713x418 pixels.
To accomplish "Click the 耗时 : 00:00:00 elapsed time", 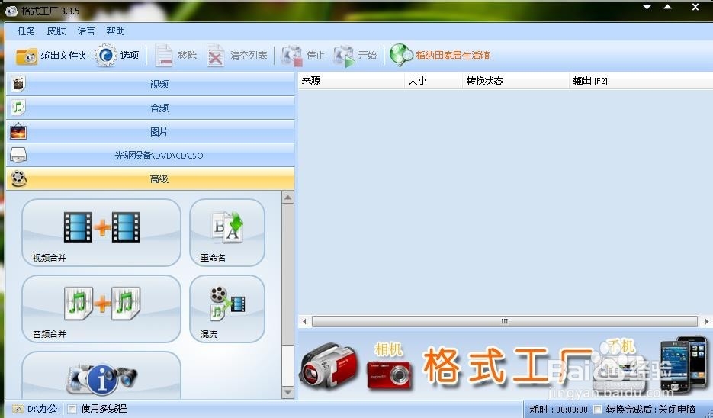I will [x=558, y=410].
